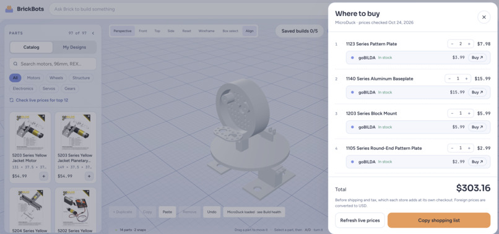Select the All parts filter chip
This screenshot has width=499, height=234.
pos(15,77)
